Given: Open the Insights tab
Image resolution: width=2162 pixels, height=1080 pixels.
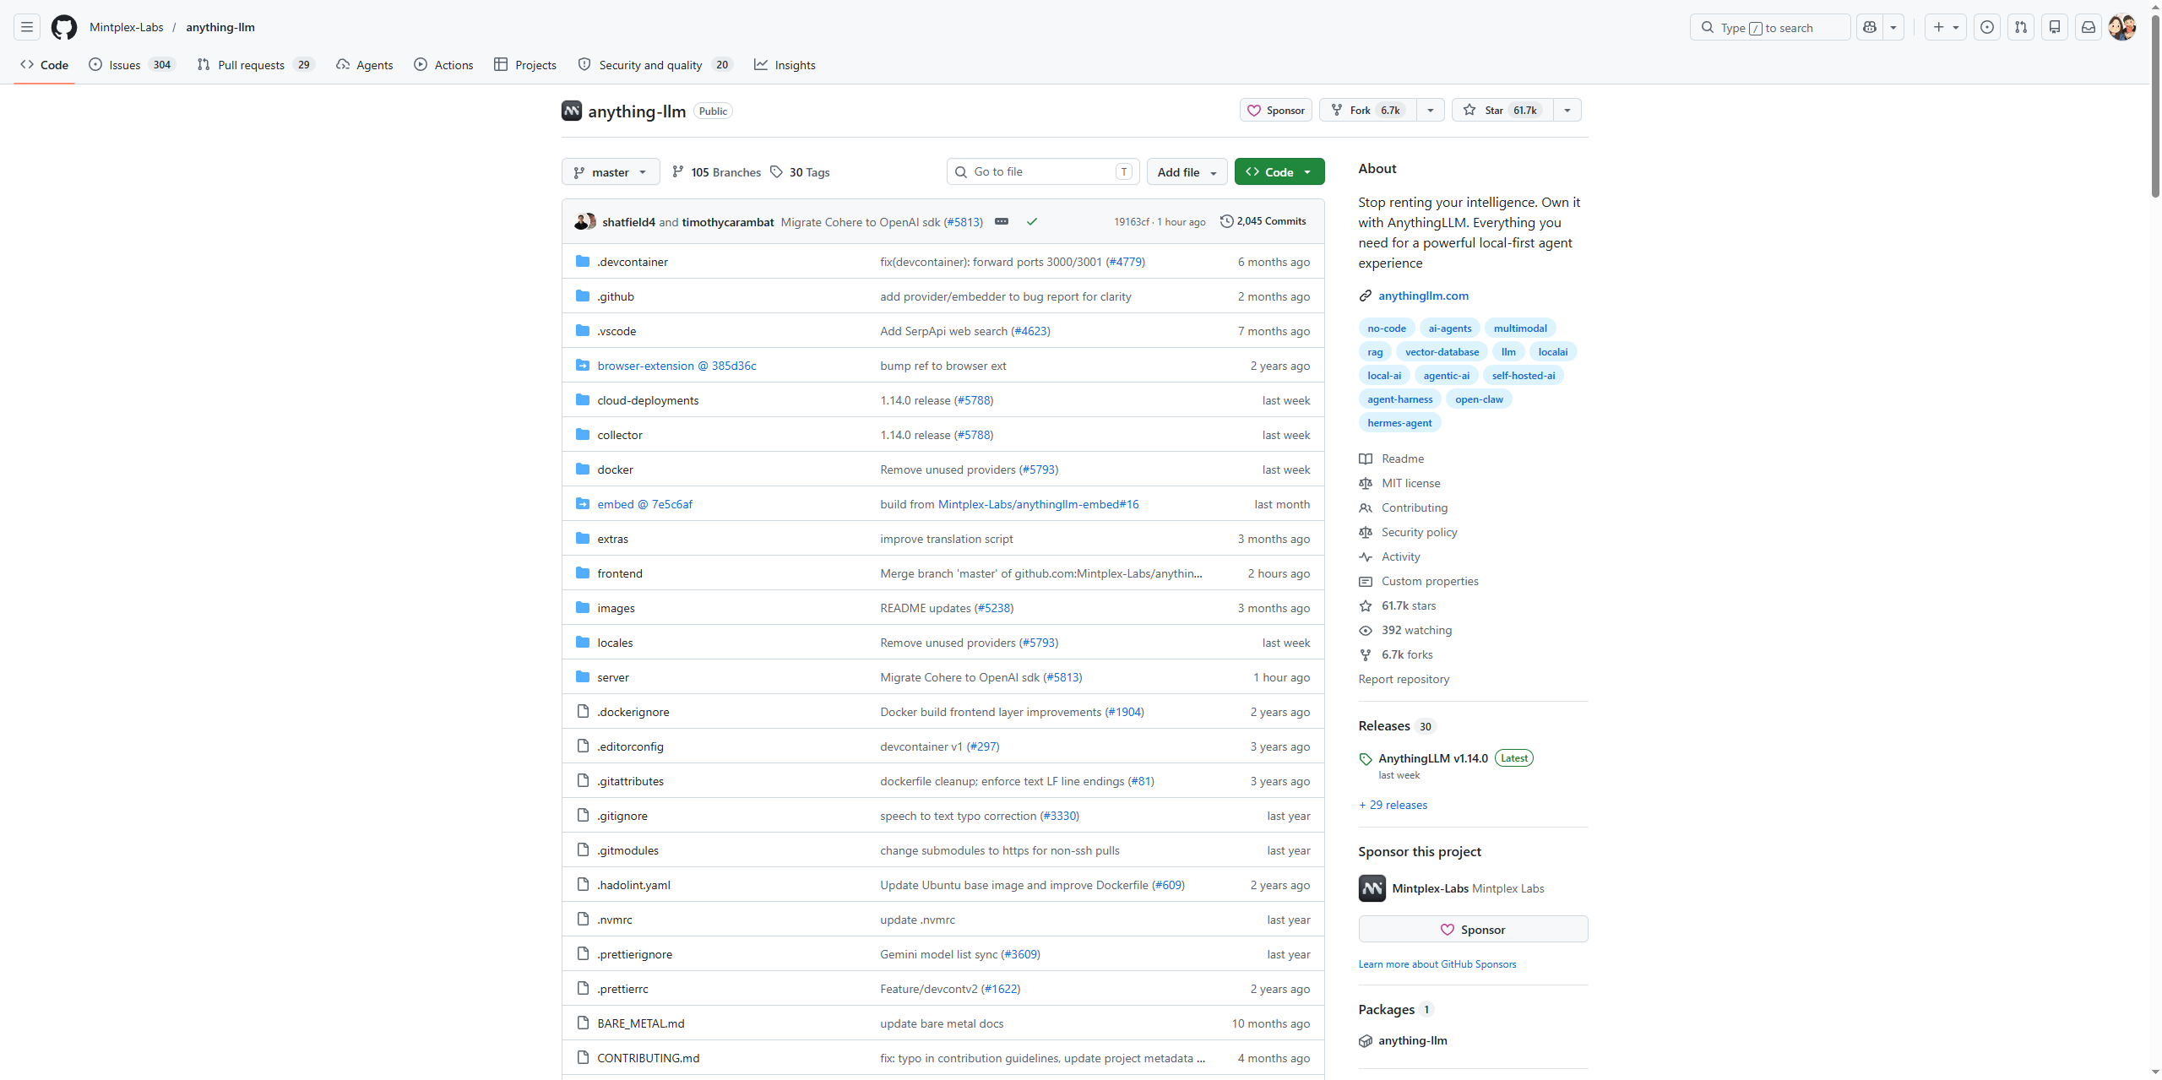Looking at the screenshot, I should coord(785,64).
